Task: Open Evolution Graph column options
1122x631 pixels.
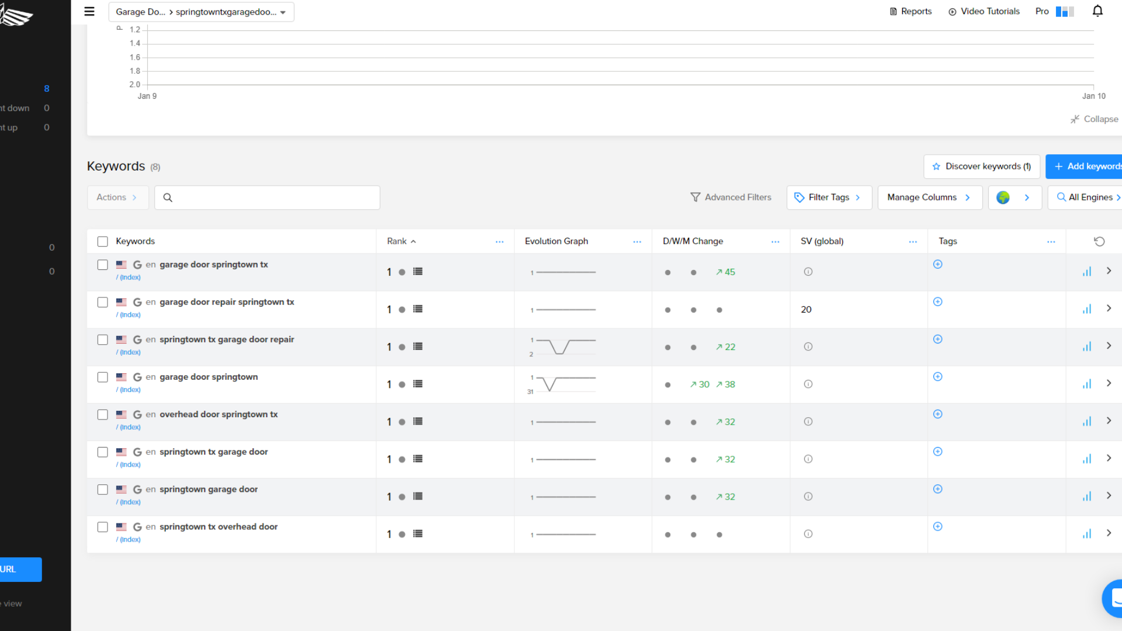Action: tap(637, 241)
